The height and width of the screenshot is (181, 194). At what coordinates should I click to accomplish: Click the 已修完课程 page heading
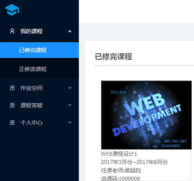(114, 57)
